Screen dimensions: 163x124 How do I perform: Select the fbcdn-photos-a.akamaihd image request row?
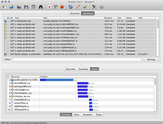coord(81,54)
